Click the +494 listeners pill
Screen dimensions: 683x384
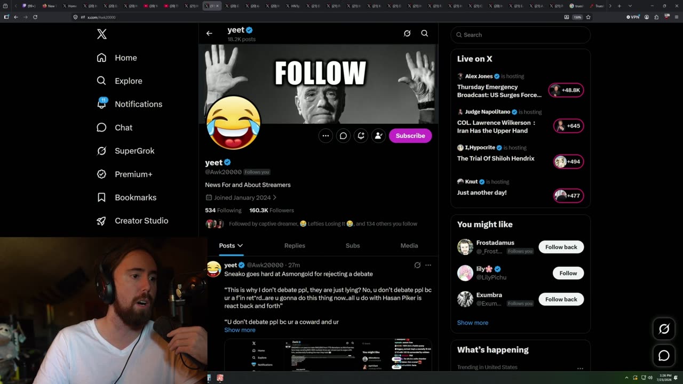[568, 162]
